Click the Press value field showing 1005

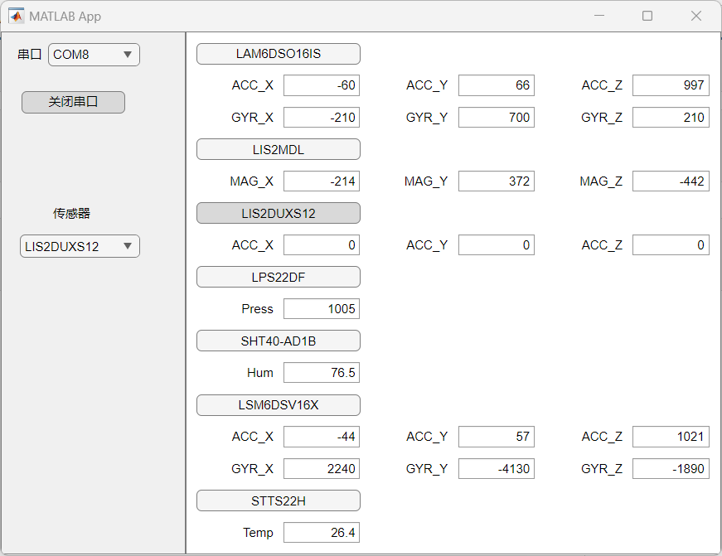pos(322,309)
